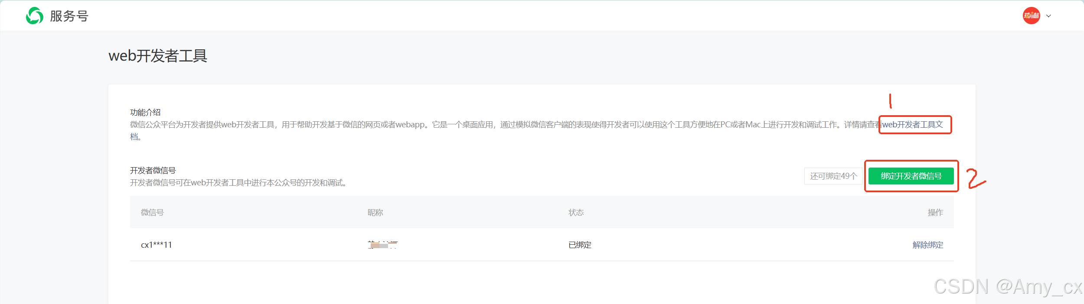Open the red account avatar
This screenshot has width=1084, height=304.
pyautogui.click(x=1031, y=16)
